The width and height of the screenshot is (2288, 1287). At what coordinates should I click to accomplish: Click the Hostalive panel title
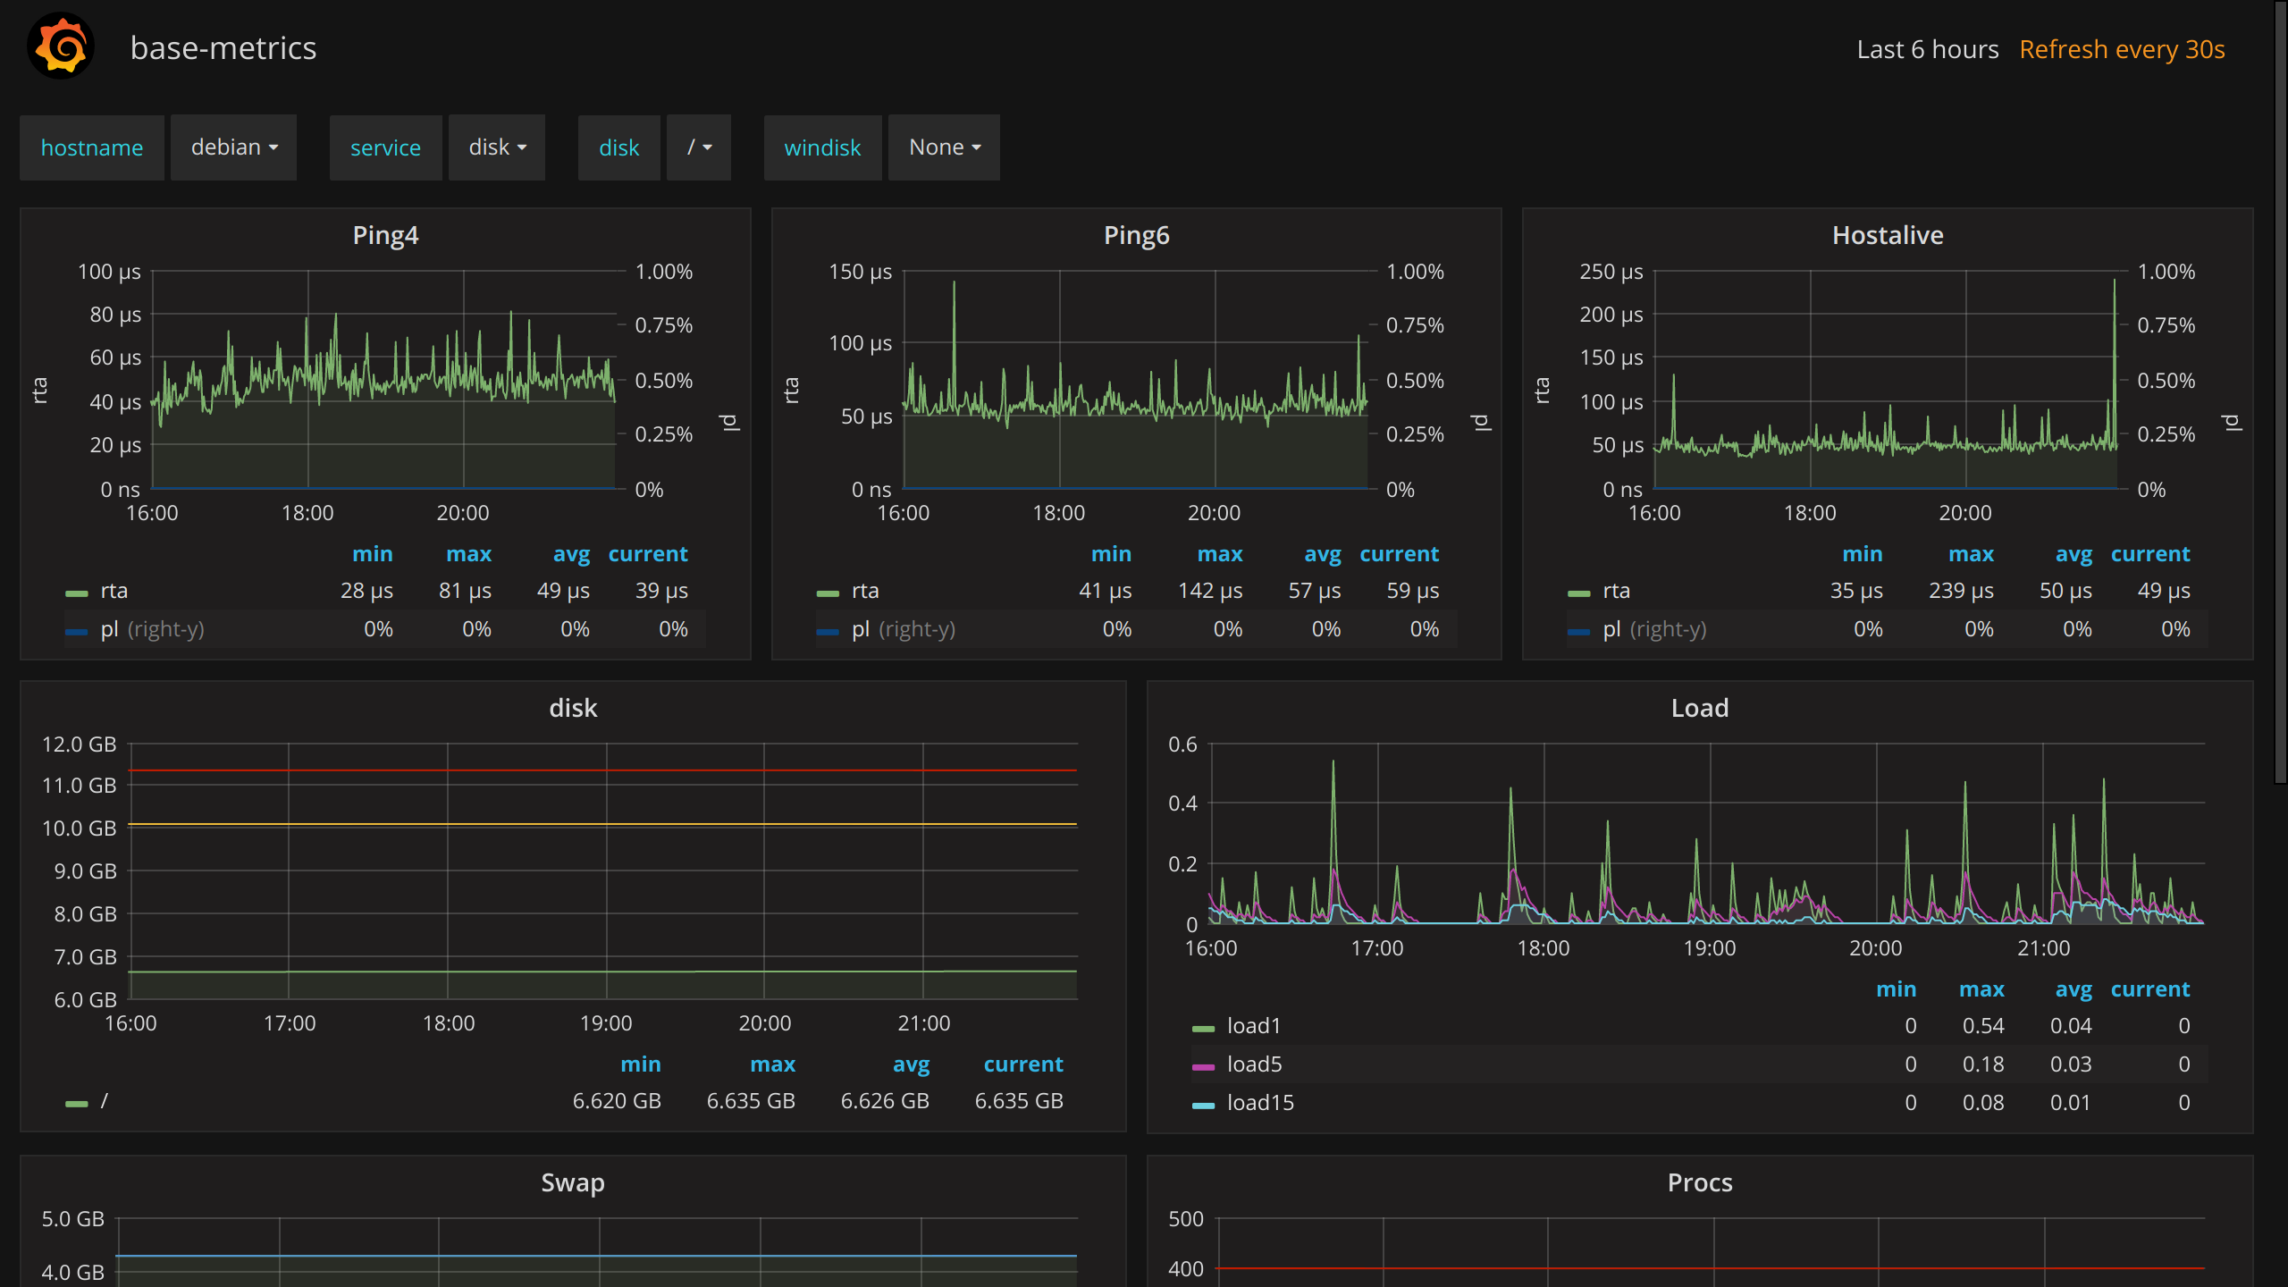tap(1887, 235)
